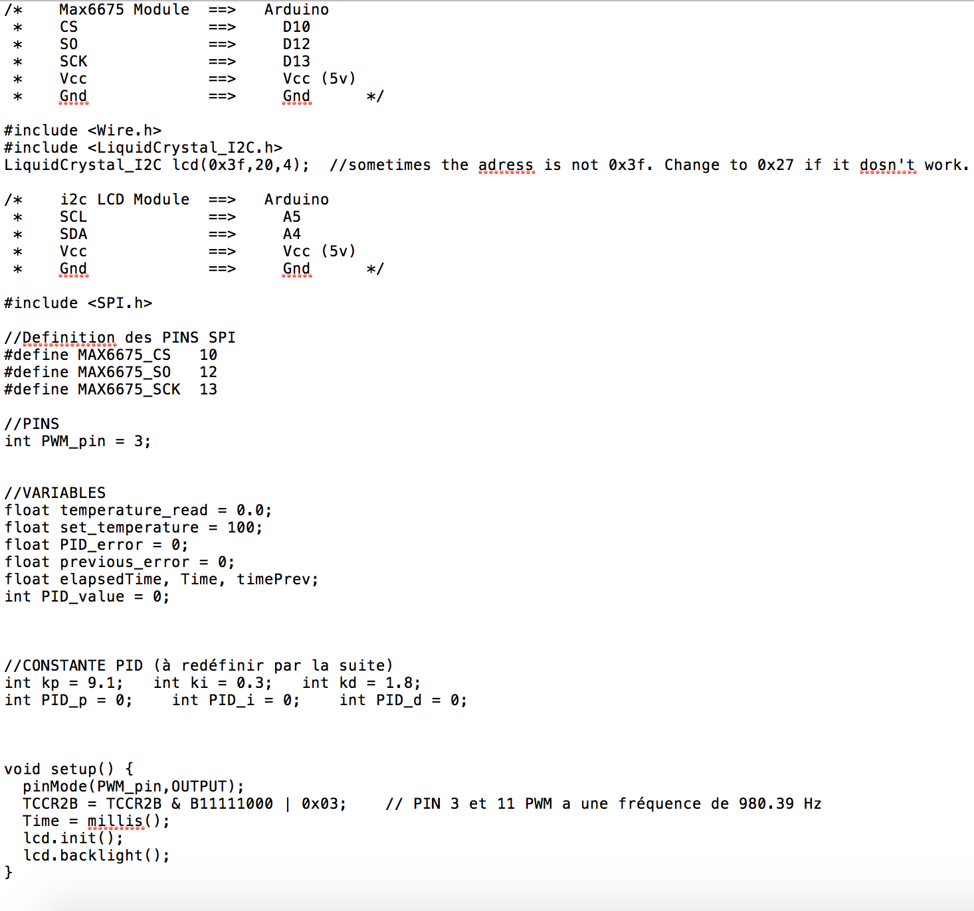This screenshot has width=974, height=911.
Task: Click the '#include <SPI.h>' line
Action: click(x=78, y=303)
